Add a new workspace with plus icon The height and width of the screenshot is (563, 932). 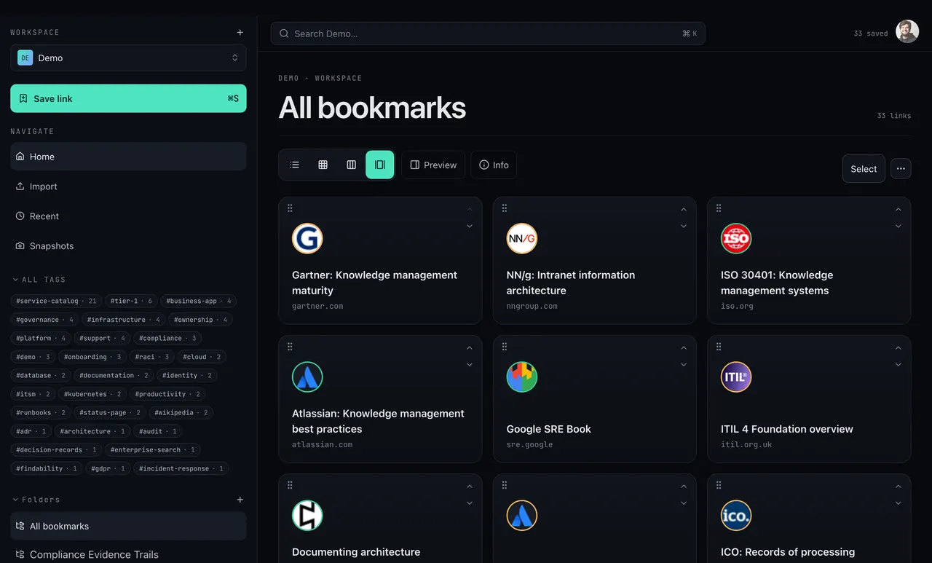pyautogui.click(x=240, y=32)
